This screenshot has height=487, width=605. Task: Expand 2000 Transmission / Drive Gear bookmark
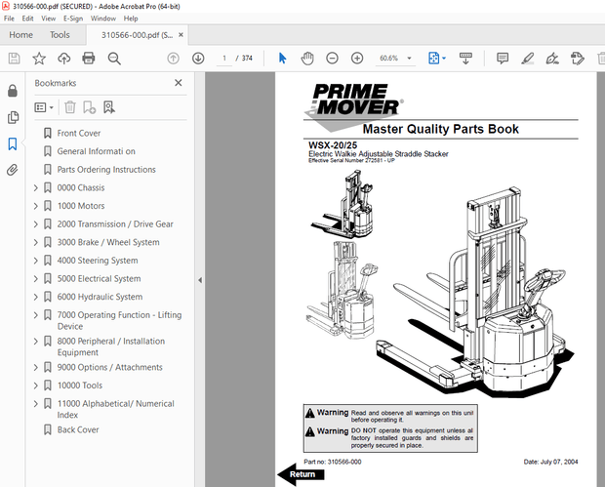tap(36, 224)
